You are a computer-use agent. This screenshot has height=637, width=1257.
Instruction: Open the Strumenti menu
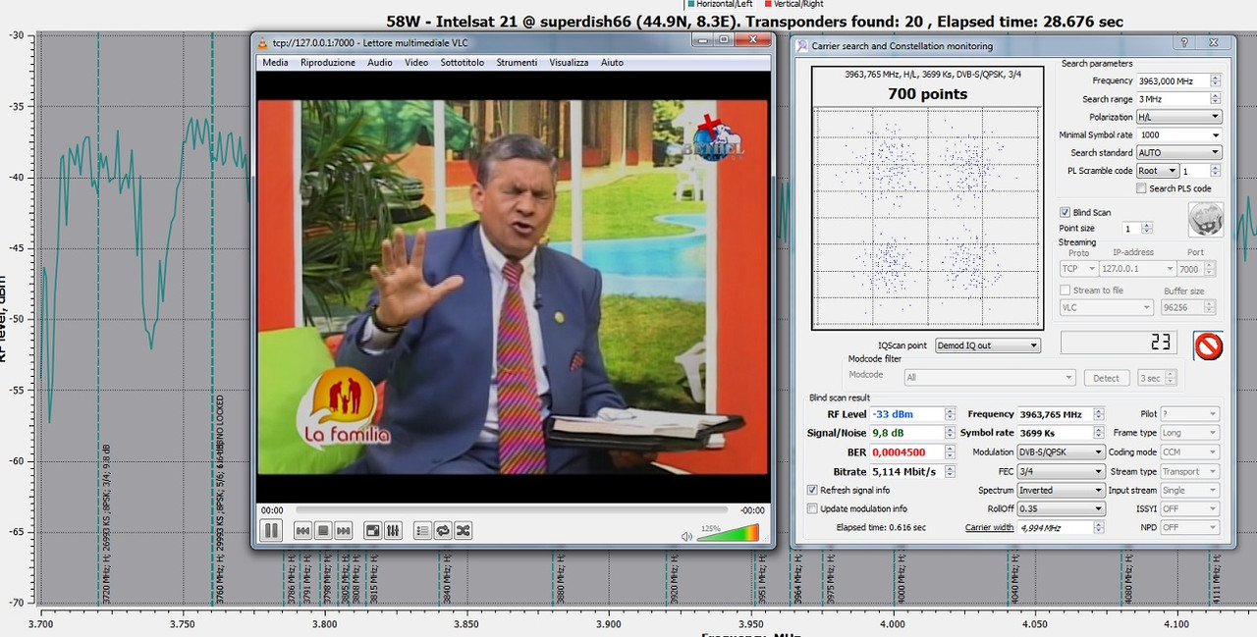point(517,62)
